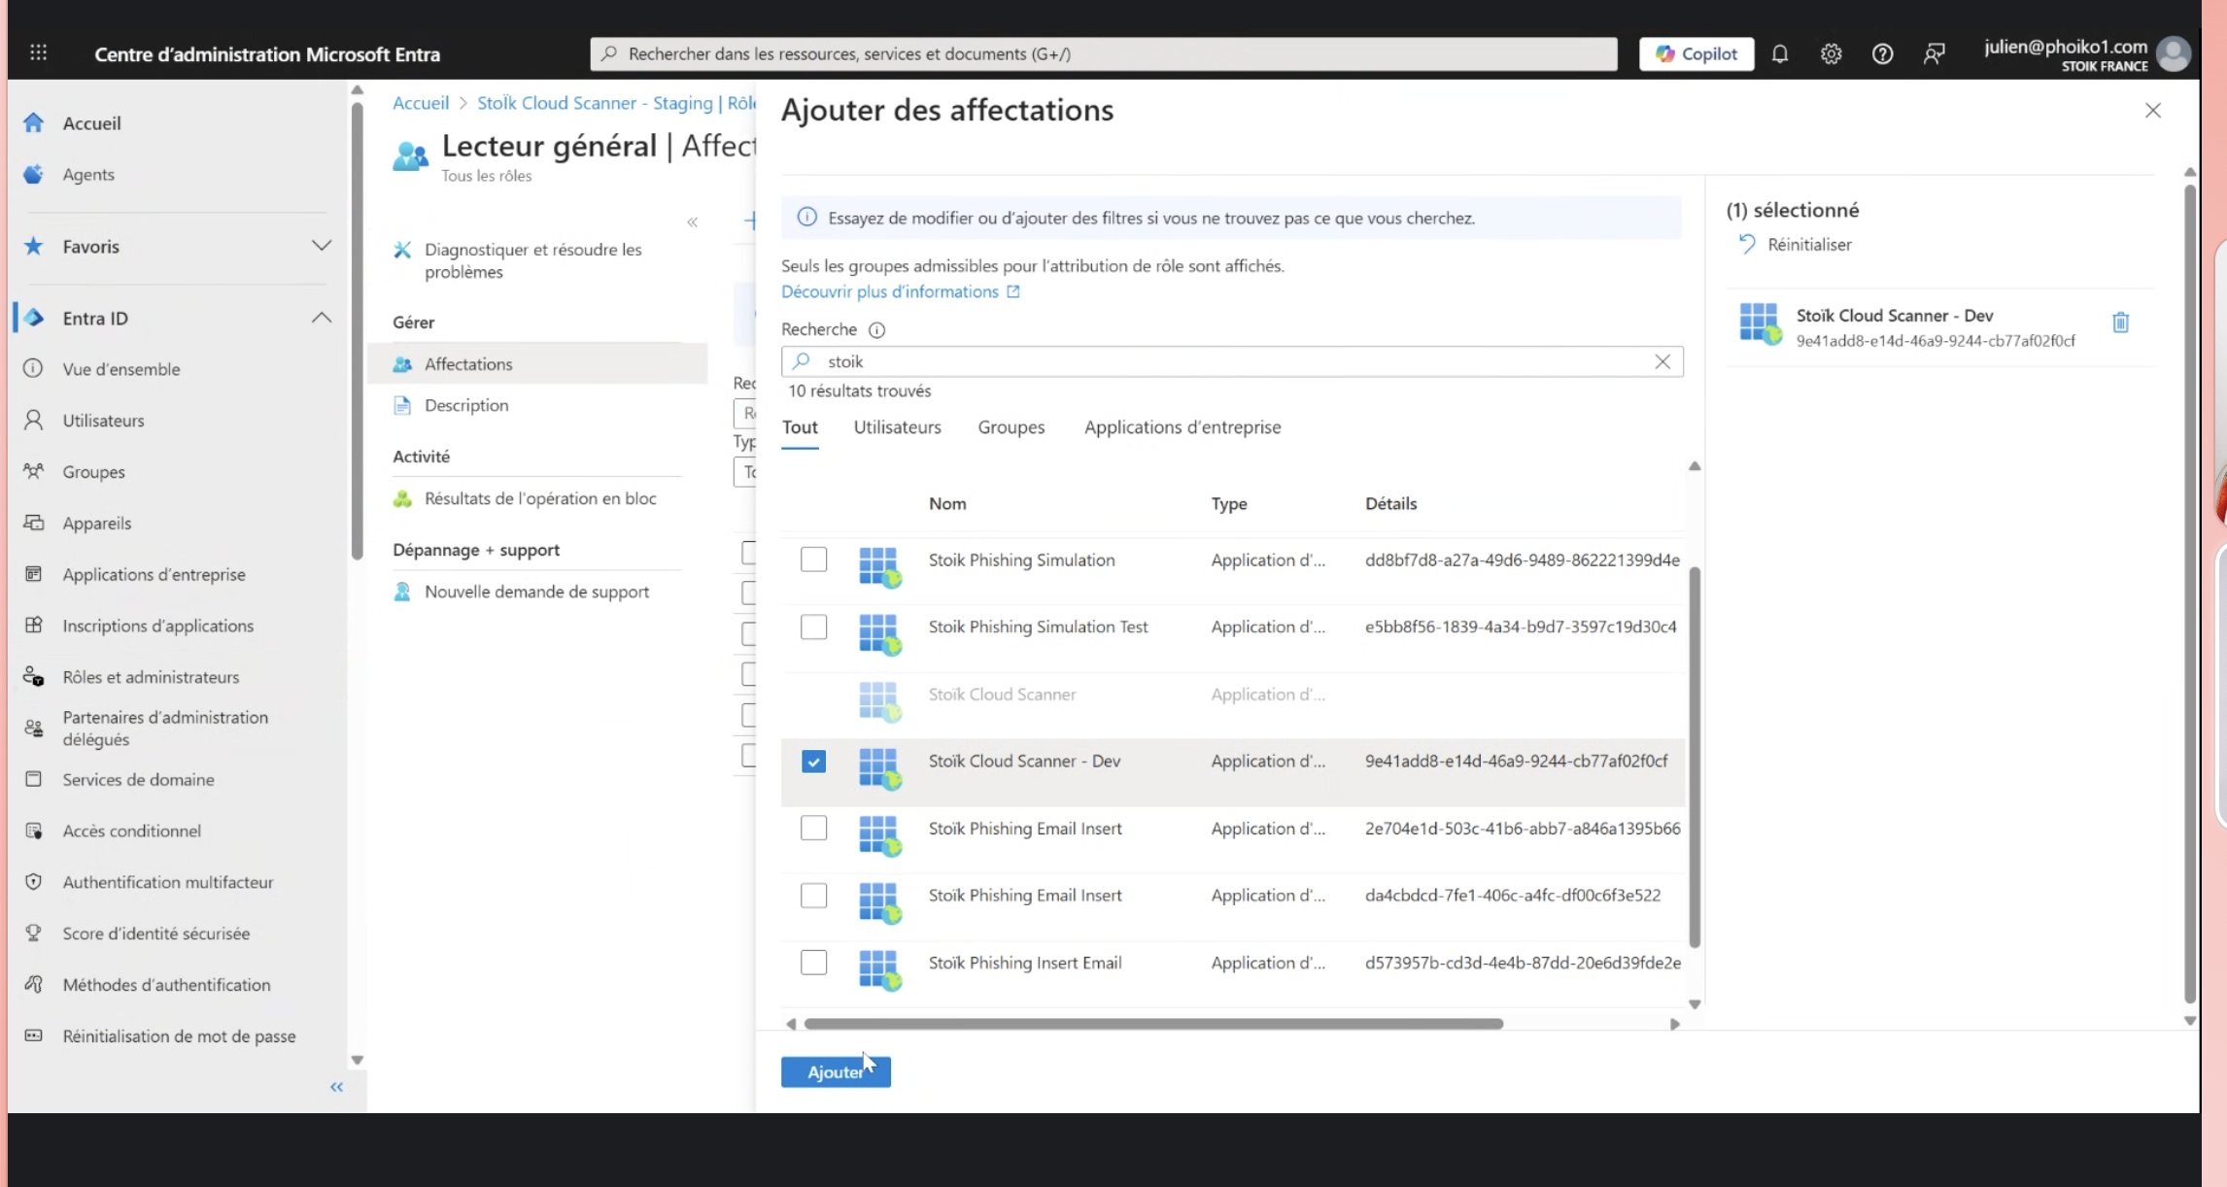The width and height of the screenshot is (2227, 1187).
Task: Click the Recherche info tooltip icon
Action: tap(876, 330)
